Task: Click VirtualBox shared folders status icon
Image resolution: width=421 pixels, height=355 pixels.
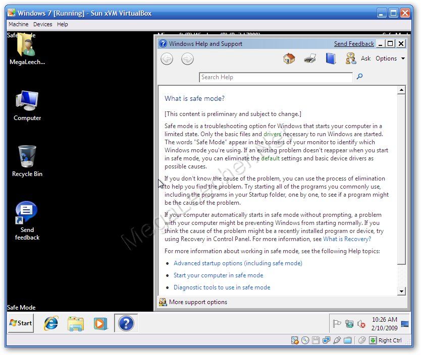Action: (348, 340)
